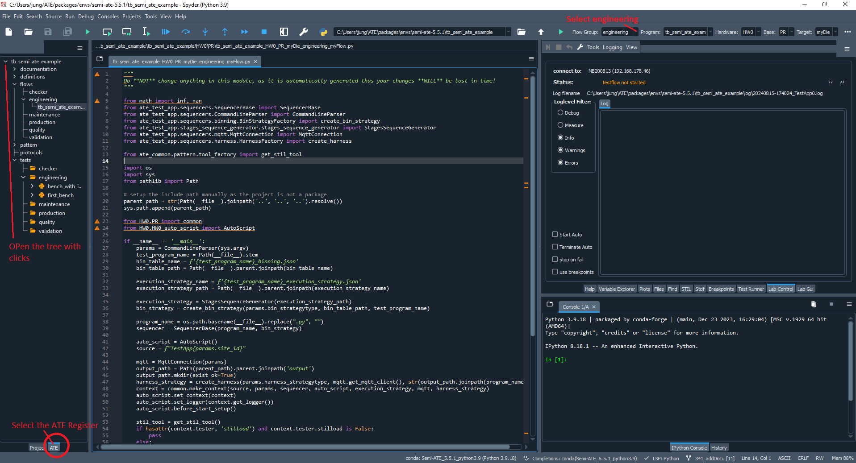Open PYTHONPATH manager icon
Image resolution: width=856 pixels, height=463 pixels.
(x=323, y=32)
